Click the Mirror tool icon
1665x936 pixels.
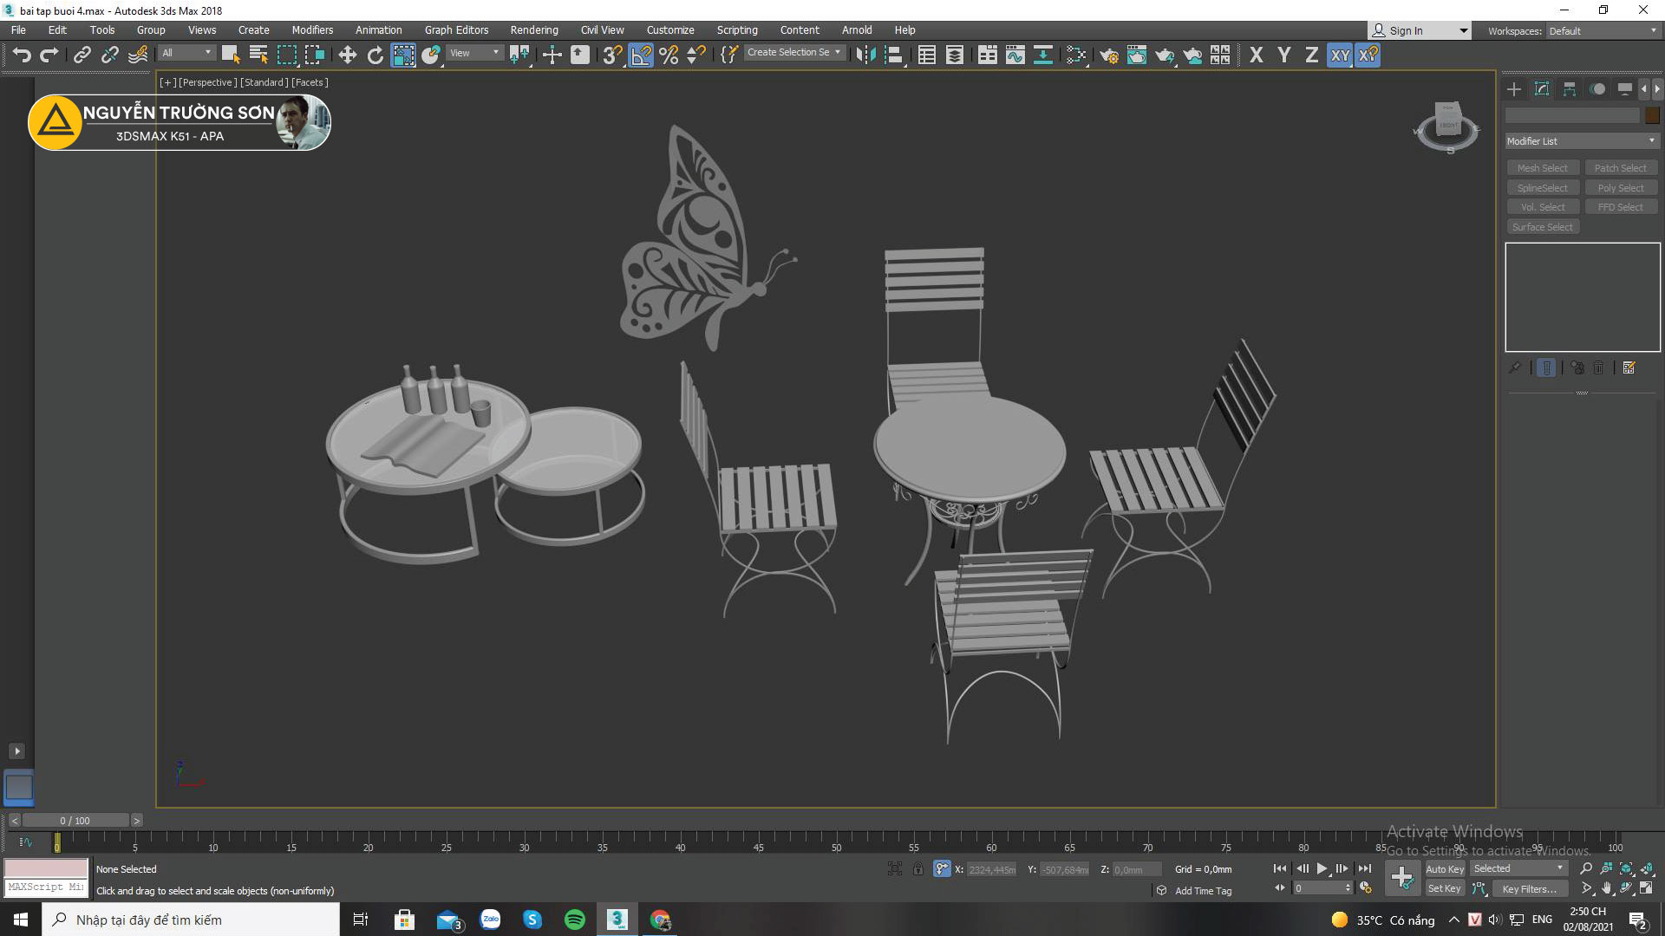(x=865, y=55)
